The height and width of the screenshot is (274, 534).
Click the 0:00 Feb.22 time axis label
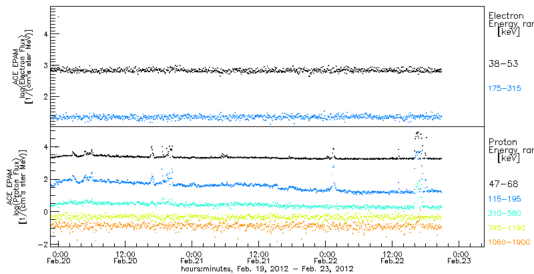[x=326, y=258]
